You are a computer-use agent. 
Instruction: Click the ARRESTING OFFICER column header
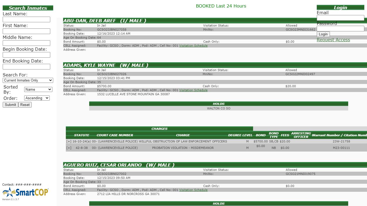301,135
